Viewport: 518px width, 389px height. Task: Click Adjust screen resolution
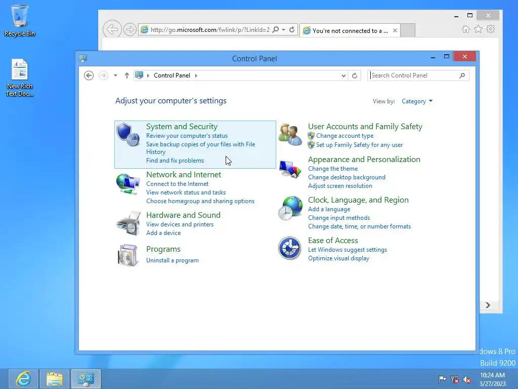coord(340,186)
